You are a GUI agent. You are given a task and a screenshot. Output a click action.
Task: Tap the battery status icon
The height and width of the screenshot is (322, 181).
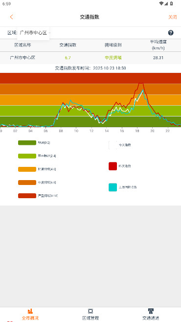(x=171, y=3)
